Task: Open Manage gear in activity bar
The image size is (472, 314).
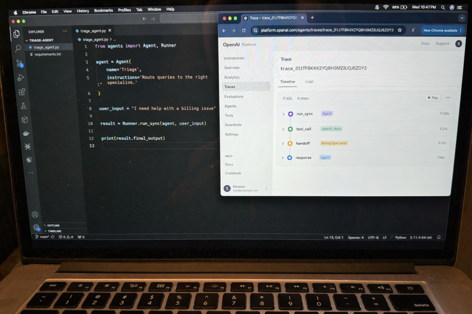Action: point(36,227)
